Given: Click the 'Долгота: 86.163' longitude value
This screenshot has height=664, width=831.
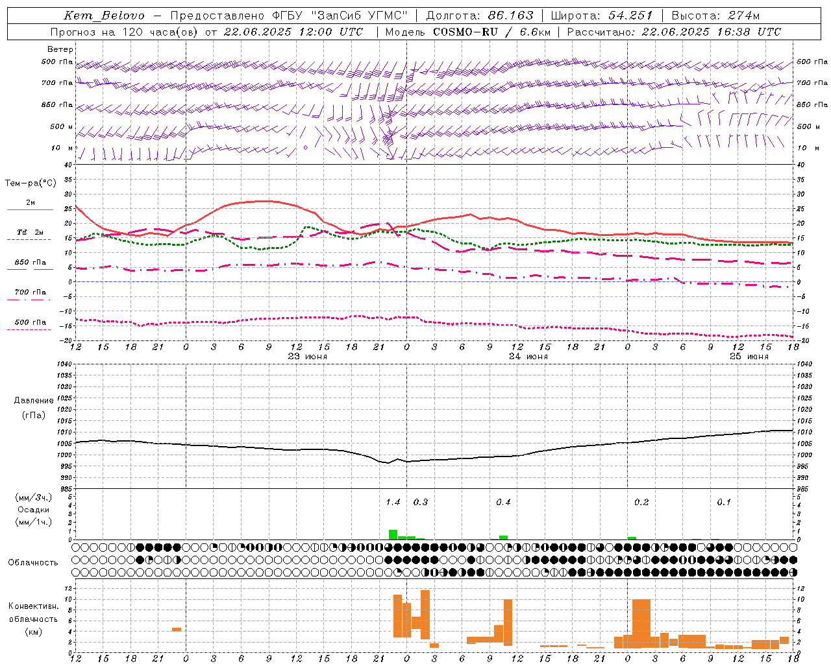Looking at the screenshot, I should (x=480, y=16).
